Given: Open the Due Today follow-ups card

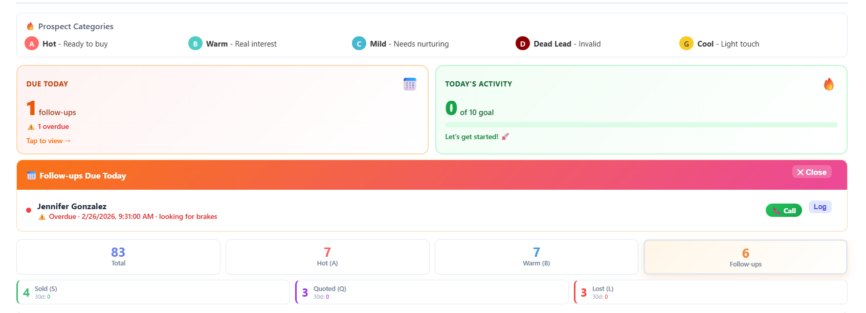Looking at the screenshot, I should tap(223, 109).
